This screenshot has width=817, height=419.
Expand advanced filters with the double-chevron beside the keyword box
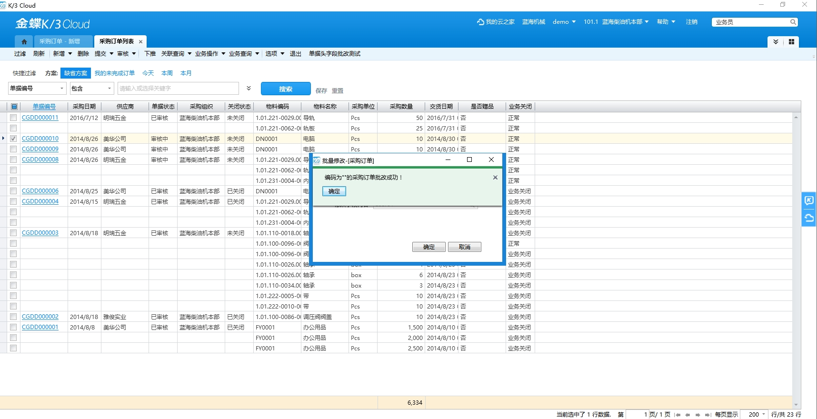click(x=249, y=89)
